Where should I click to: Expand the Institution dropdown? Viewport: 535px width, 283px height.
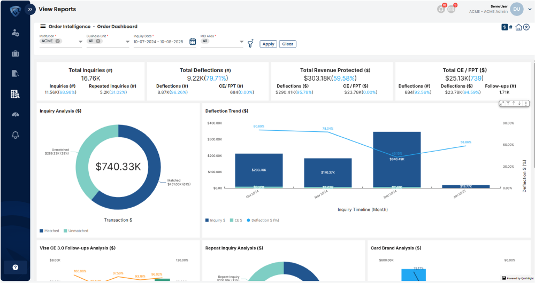80,42
